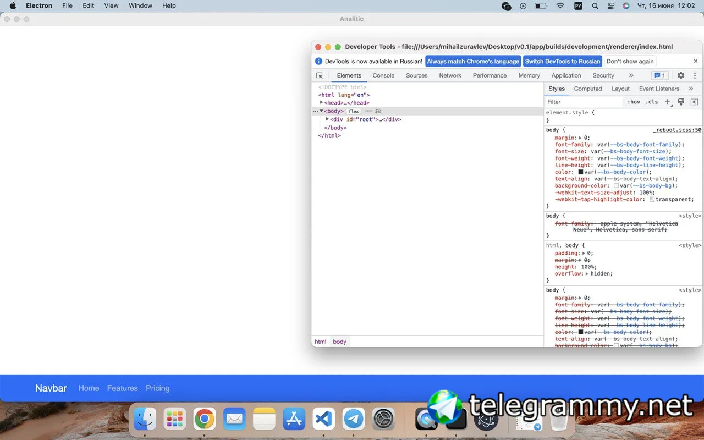Click the new style rule plus icon
704x440 pixels.
[x=667, y=102]
